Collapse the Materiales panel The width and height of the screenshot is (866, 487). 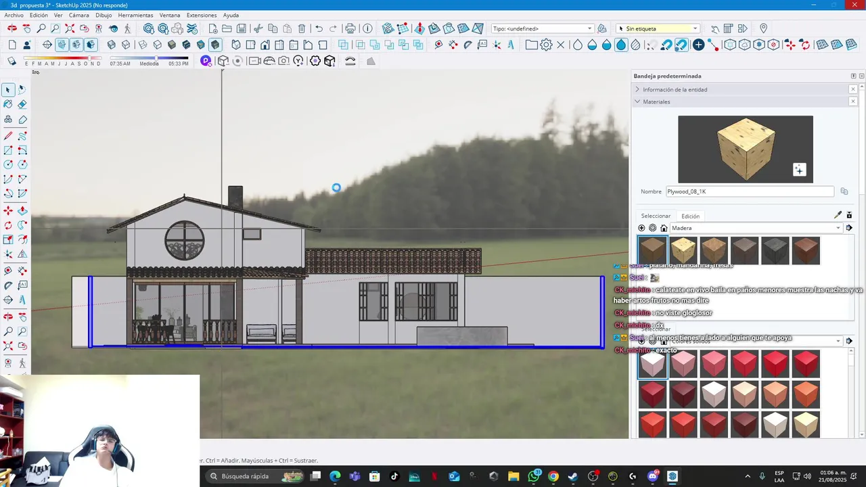(x=637, y=101)
